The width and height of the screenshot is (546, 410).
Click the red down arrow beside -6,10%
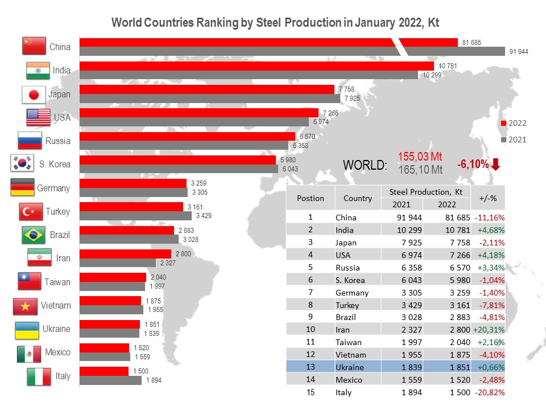[496, 164]
